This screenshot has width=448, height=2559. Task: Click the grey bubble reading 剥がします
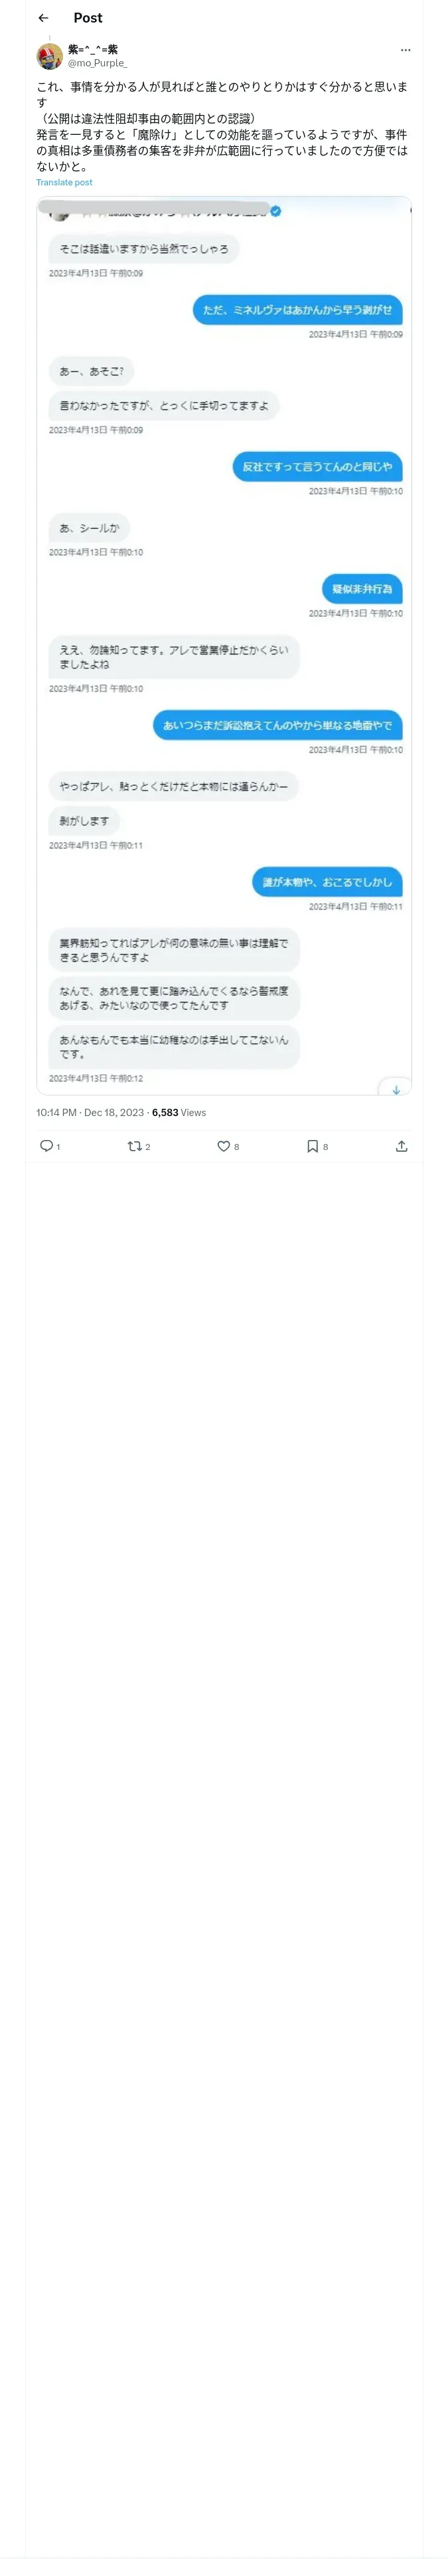coord(84,820)
